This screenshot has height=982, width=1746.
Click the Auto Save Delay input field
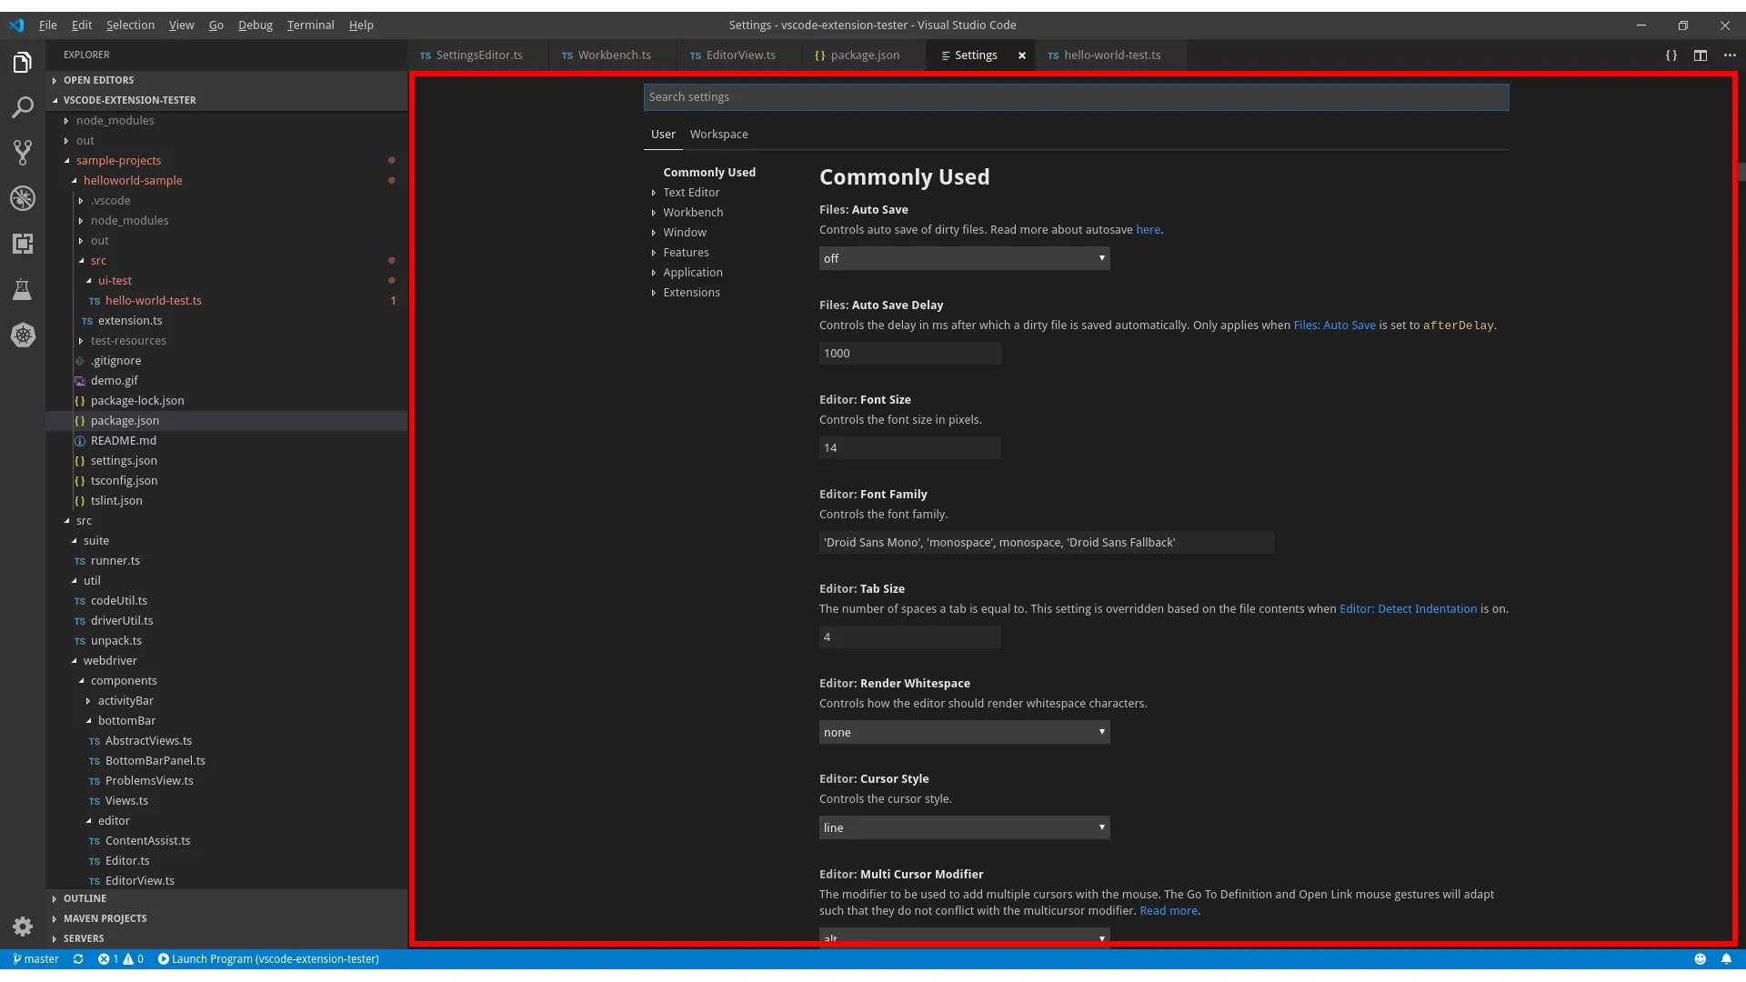909,354
